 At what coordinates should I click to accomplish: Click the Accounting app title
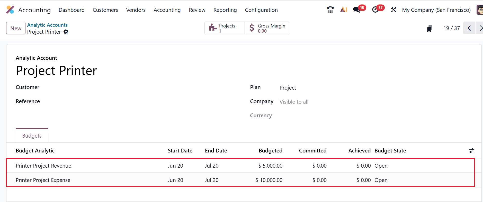coord(34,10)
